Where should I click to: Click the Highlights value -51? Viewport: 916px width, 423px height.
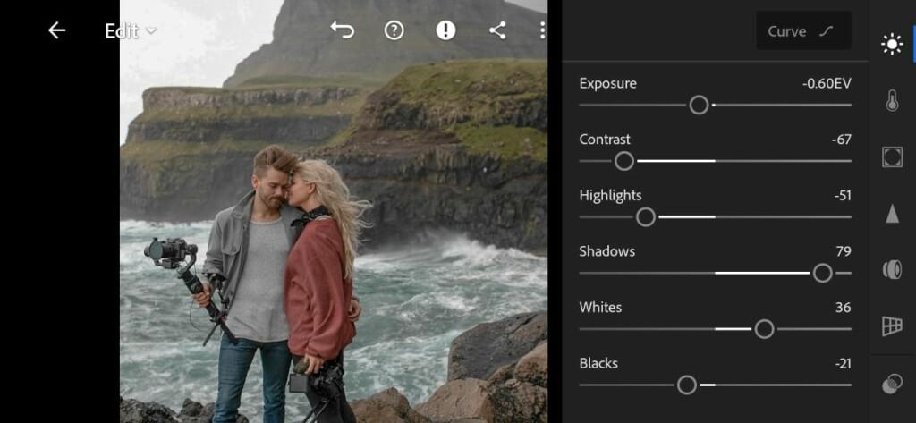point(843,196)
